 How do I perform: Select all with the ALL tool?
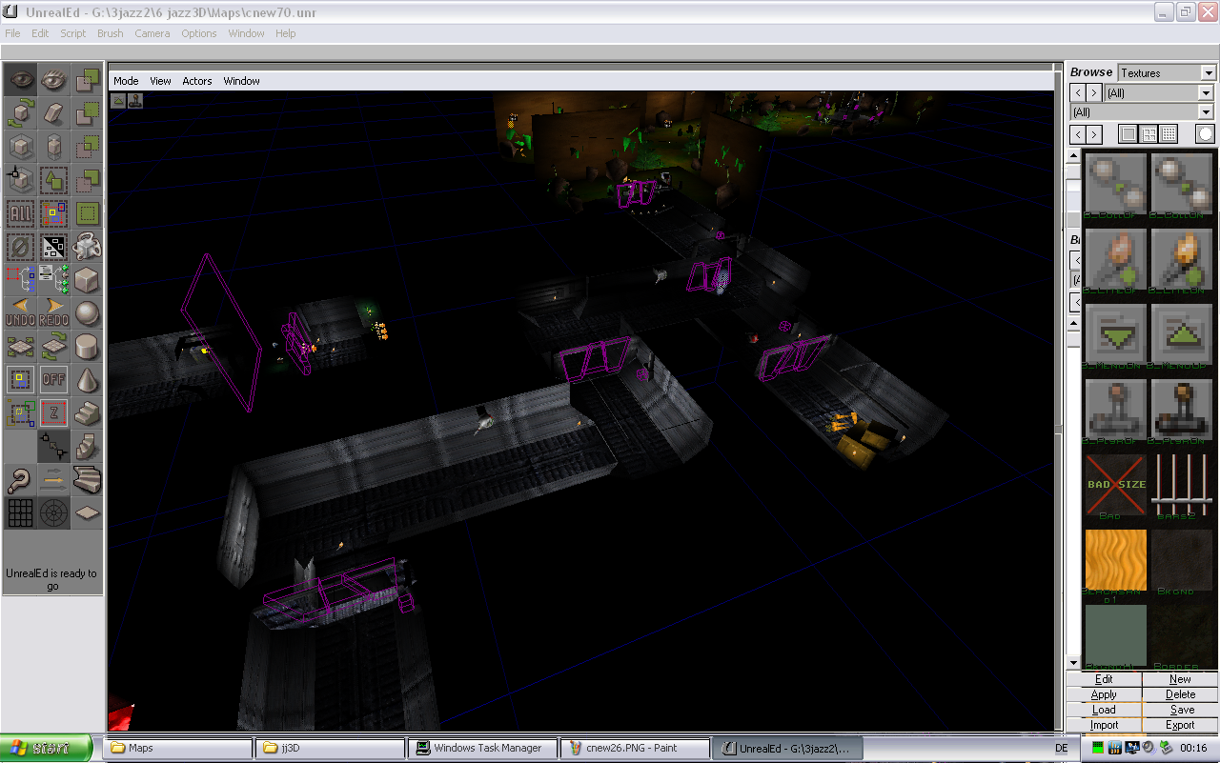pyautogui.click(x=20, y=213)
